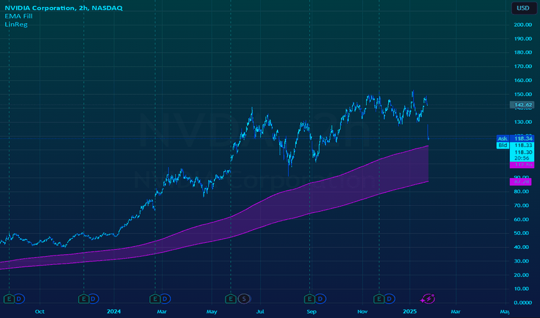This screenshot has height=318, width=540.
Task: Click the 0.0000 price axis label
Action: 523,302
